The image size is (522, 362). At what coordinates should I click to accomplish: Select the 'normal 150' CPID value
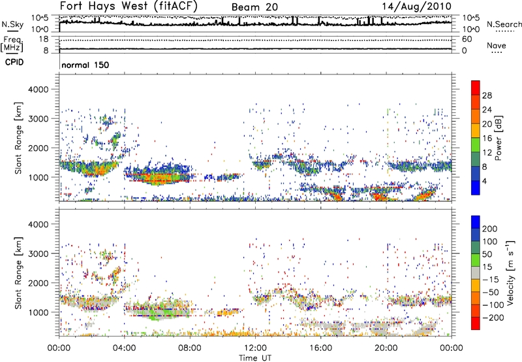pos(85,65)
